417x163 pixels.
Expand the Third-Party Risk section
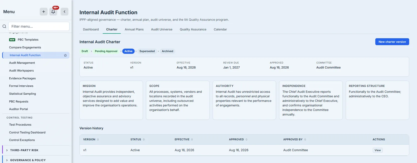36,150
